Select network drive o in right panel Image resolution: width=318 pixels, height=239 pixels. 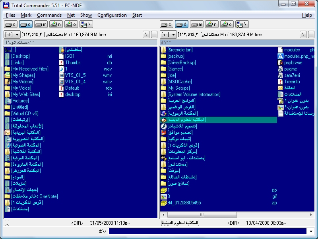click(x=227, y=24)
